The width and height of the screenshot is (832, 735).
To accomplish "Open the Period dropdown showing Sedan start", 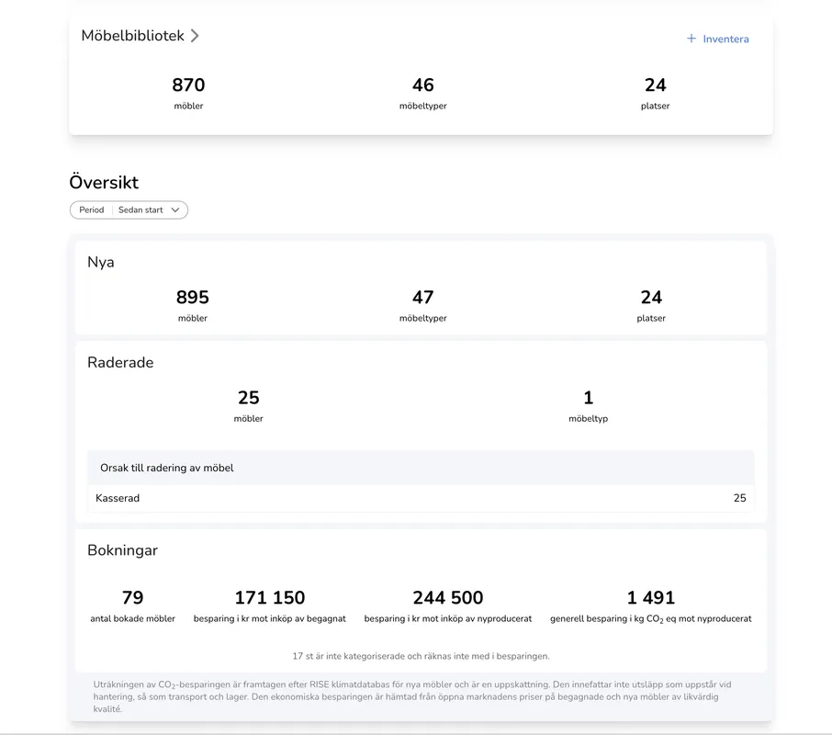I will [x=129, y=209].
